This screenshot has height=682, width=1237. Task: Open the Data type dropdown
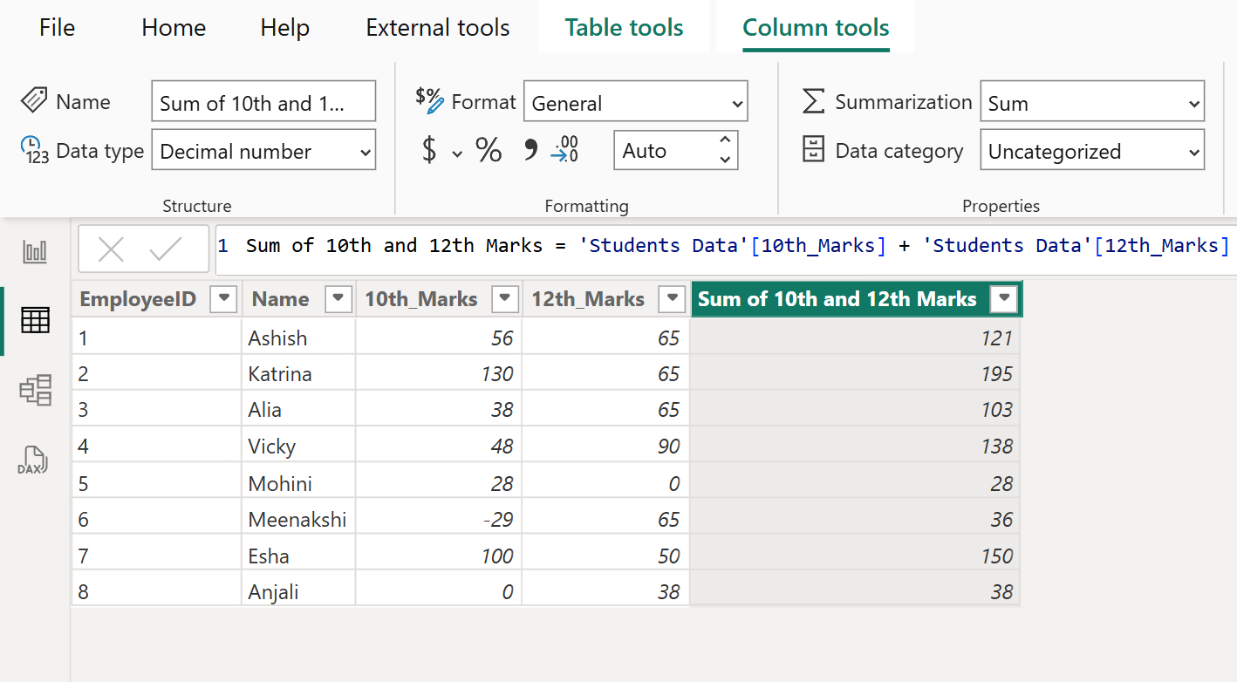click(263, 150)
